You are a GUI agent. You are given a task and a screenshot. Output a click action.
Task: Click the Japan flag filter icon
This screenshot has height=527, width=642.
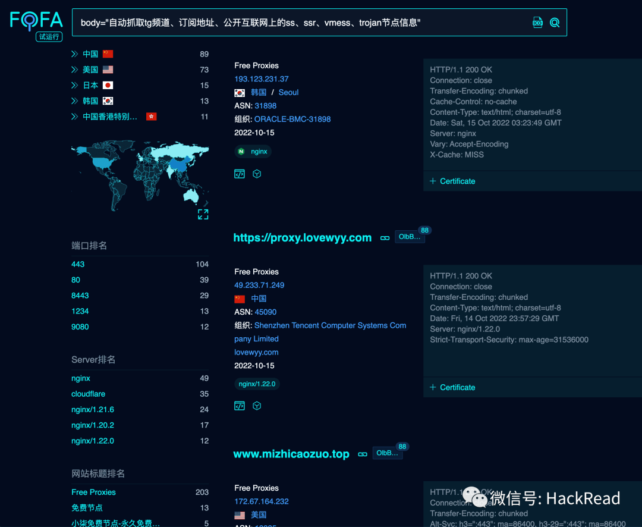tap(108, 85)
